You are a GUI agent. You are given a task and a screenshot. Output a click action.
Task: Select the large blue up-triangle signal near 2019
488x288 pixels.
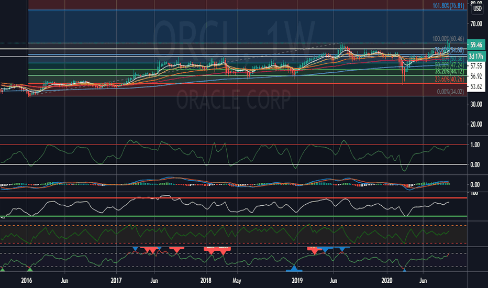[294, 269]
